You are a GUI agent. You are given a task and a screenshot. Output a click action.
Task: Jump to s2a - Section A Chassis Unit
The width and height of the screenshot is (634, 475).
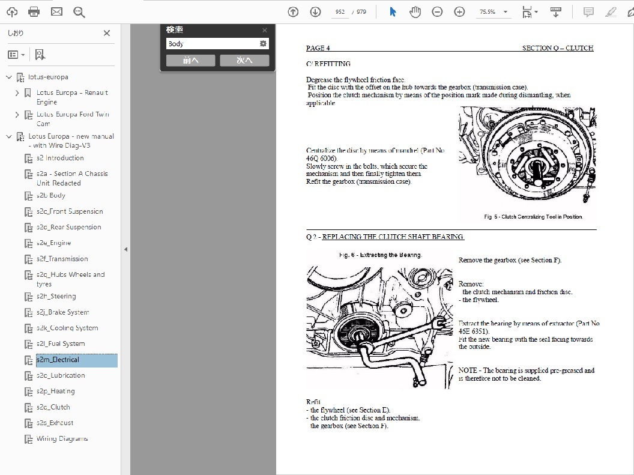tap(73, 178)
